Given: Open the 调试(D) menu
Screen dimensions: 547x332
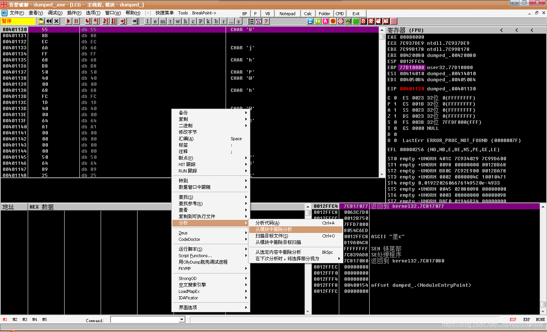Looking at the screenshot, I should point(55,13).
